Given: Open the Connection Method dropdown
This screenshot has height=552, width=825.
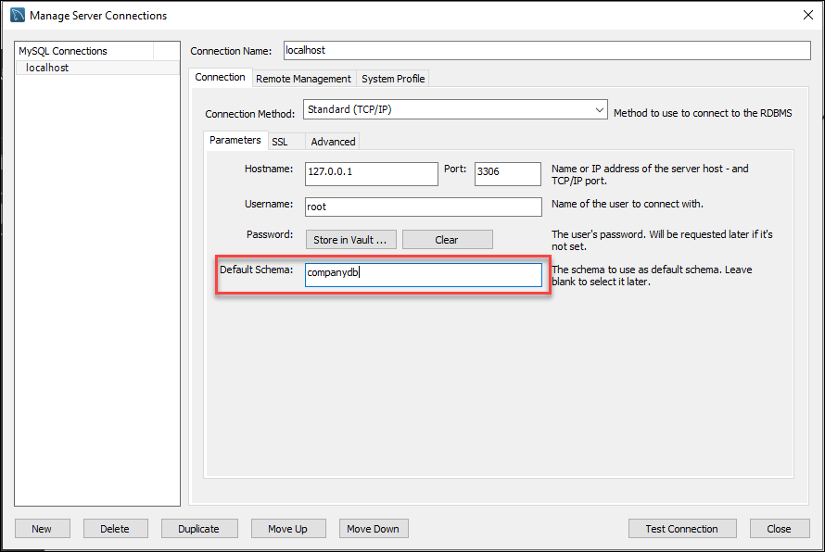Looking at the screenshot, I should tap(454, 110).
